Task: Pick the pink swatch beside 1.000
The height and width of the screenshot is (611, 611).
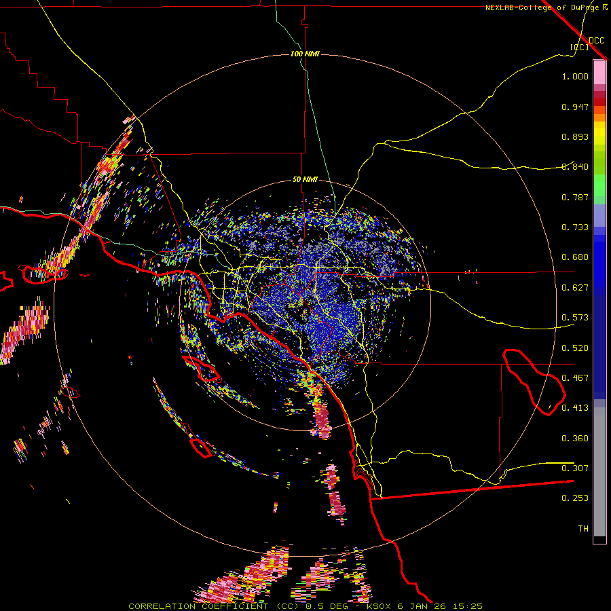Action: 599,73
